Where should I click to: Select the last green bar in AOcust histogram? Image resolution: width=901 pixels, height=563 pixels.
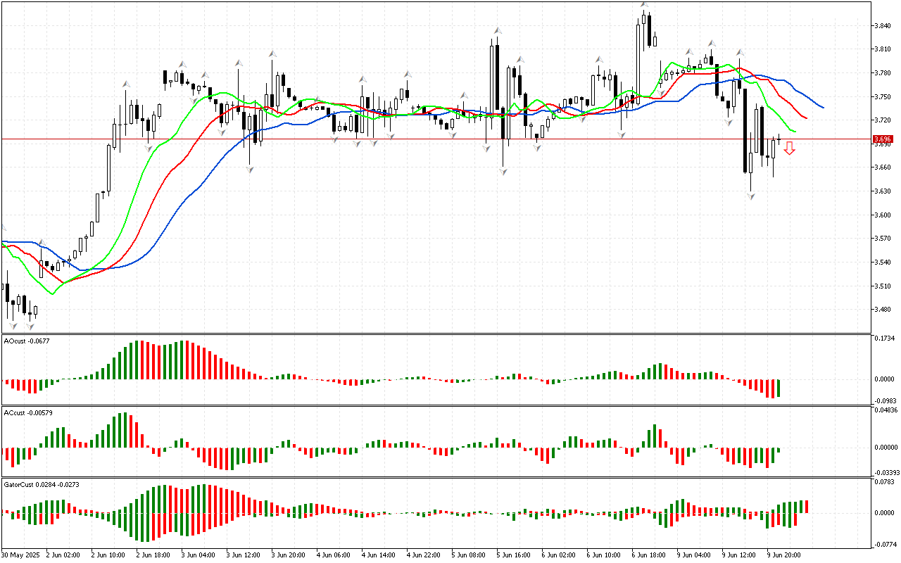point(779,388)
